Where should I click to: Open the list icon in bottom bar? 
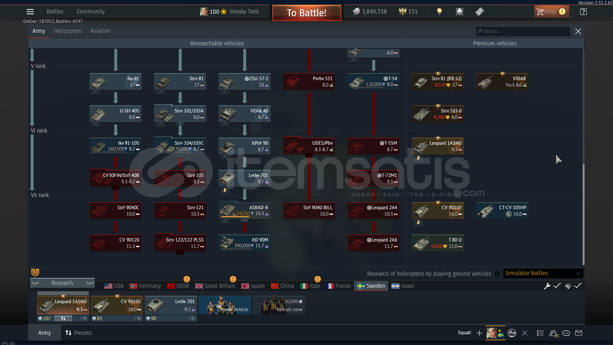(540, 333)
